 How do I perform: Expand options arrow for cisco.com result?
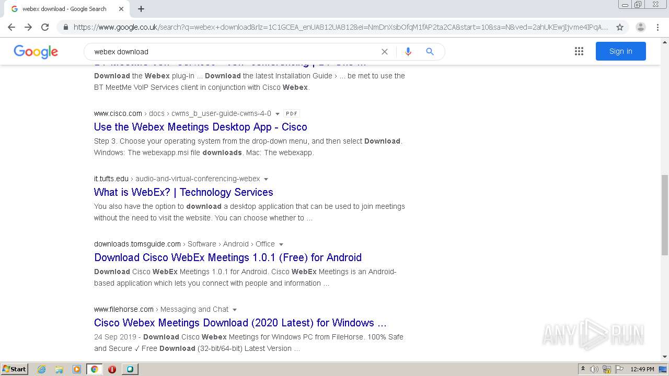click(277, 113)
